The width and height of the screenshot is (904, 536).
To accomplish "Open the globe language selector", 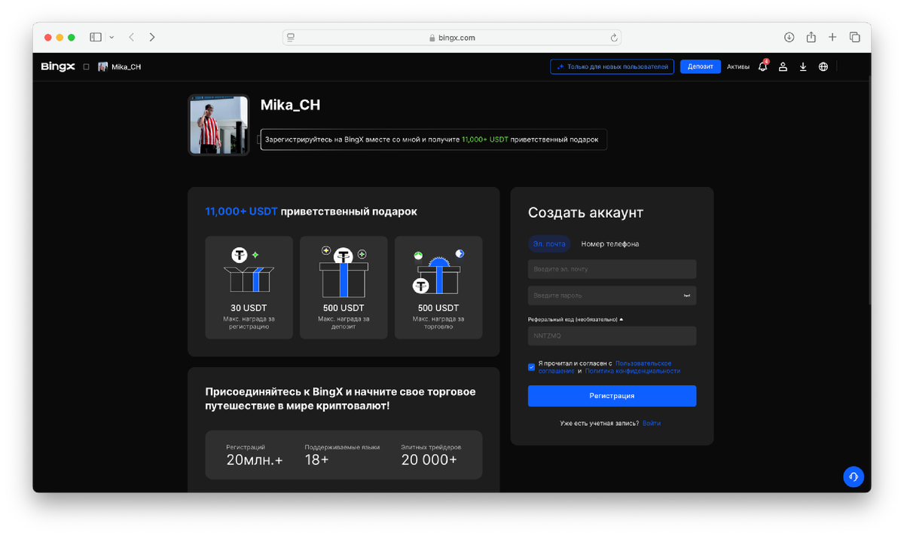I will [x=823, y=67].
